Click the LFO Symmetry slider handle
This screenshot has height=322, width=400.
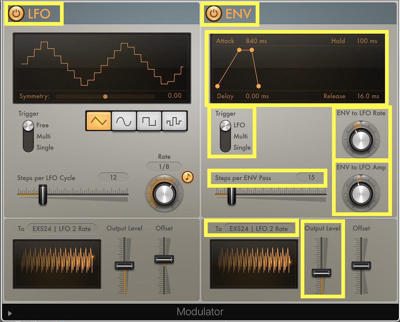(105, 97)
